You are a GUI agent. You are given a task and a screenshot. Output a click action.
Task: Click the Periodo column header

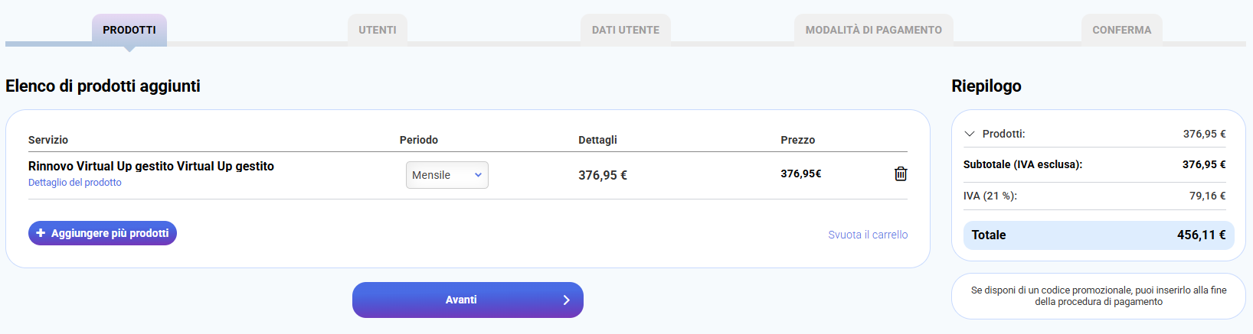pos(419,140)
